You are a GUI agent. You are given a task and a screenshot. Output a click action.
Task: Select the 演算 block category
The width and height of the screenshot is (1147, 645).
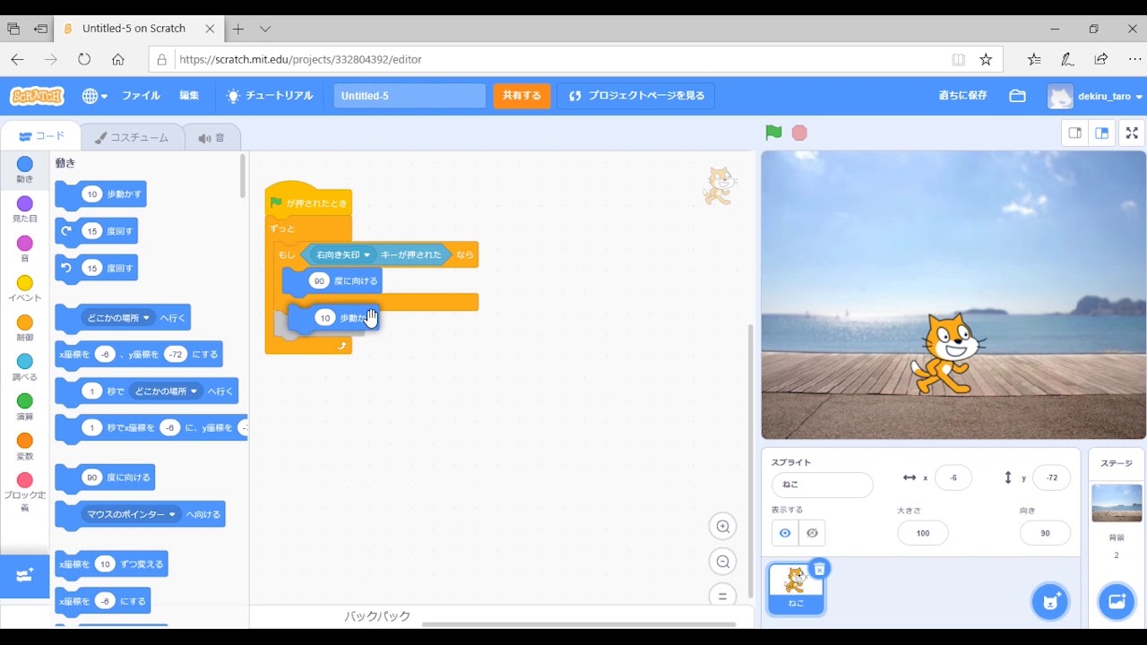click(x=24, y=407)
